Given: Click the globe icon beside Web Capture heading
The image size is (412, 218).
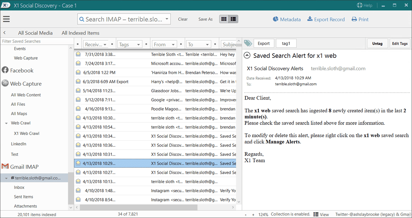Looking at the screenshot, I should [x=5, y=83].
